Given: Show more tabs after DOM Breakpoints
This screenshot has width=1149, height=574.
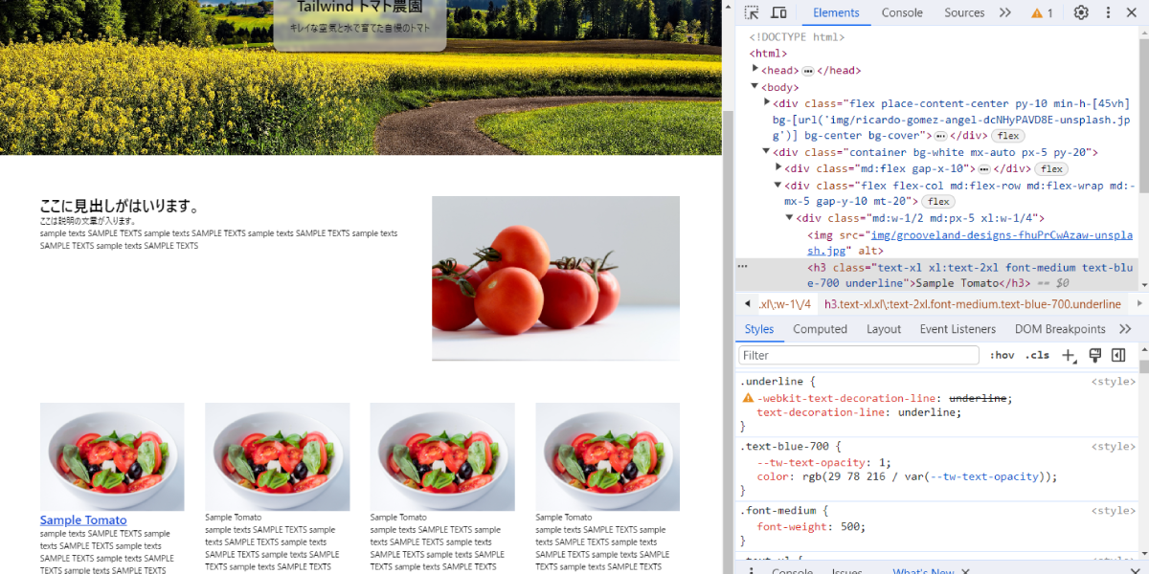Looking at the screenshot, I should (1125, 329).
